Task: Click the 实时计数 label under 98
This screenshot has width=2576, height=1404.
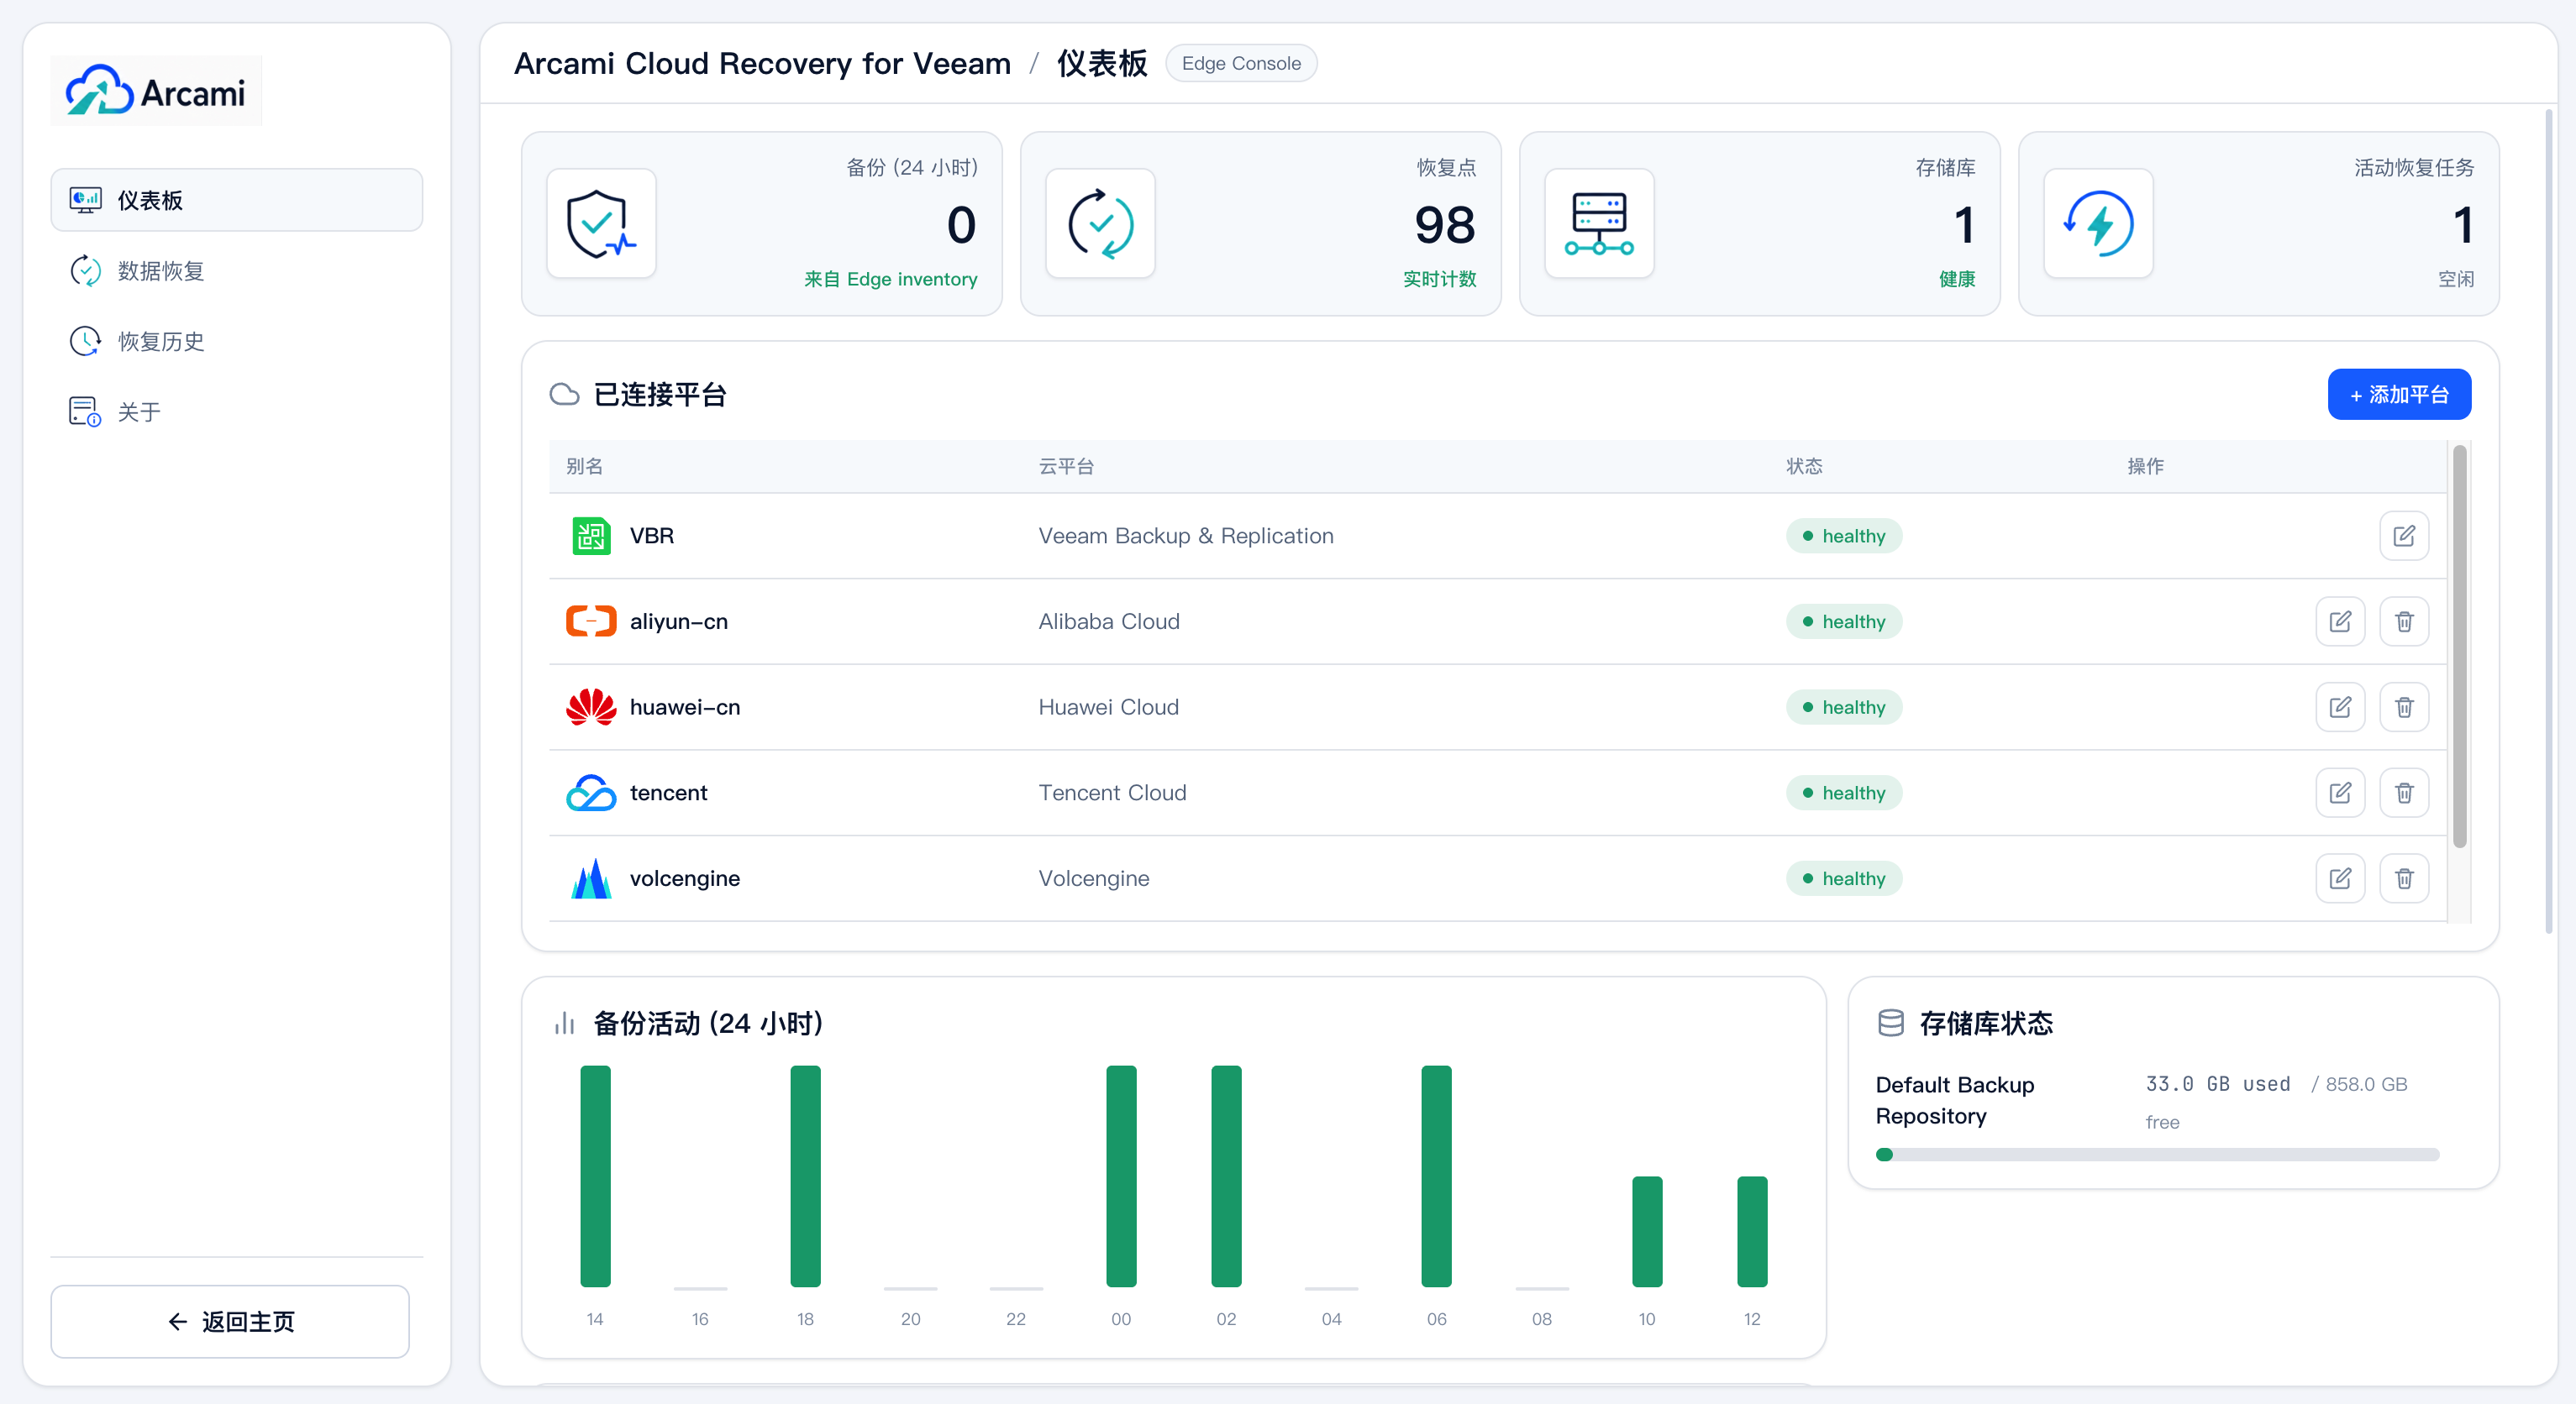Action: (x=1439, y=279)
